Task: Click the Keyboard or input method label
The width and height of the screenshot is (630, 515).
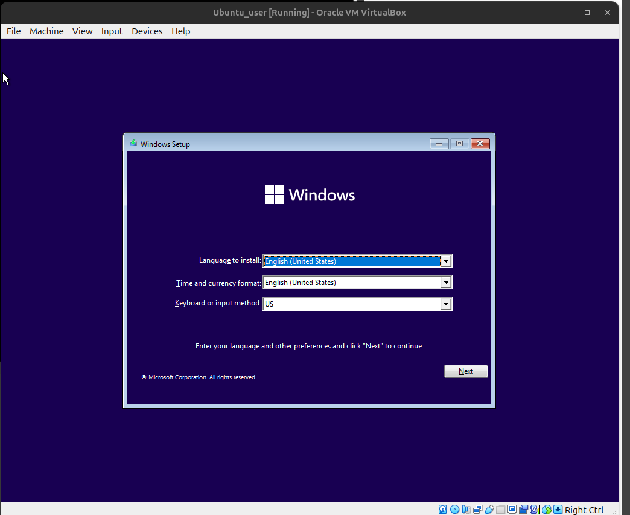Action: [218, 303]
